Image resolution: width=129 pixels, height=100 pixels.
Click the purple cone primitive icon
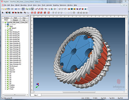(x=77, y=9)
